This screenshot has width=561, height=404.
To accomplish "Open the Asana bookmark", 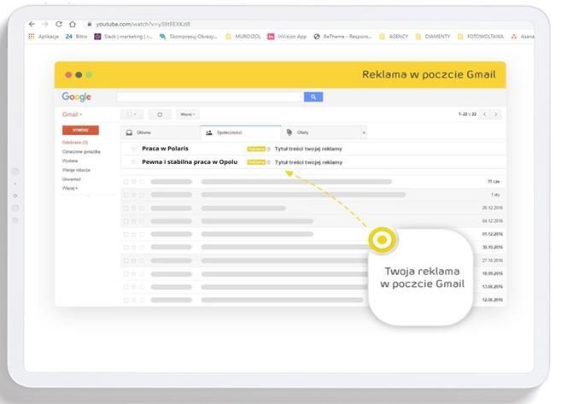I will pyautogui.click(x=523, y=37).
